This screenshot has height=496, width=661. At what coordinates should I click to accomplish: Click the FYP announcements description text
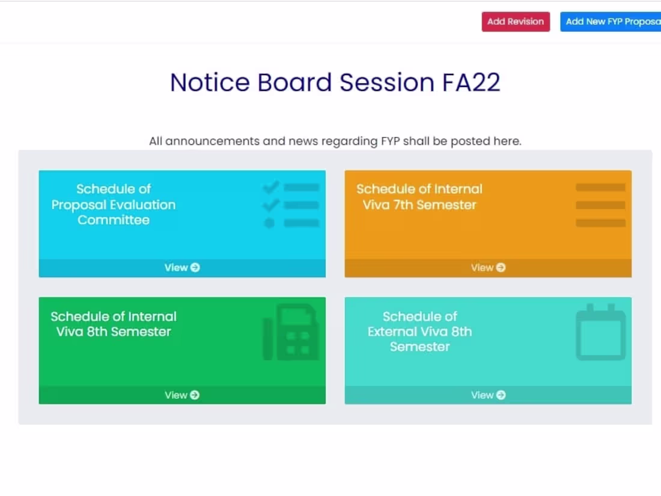point(335,142)
